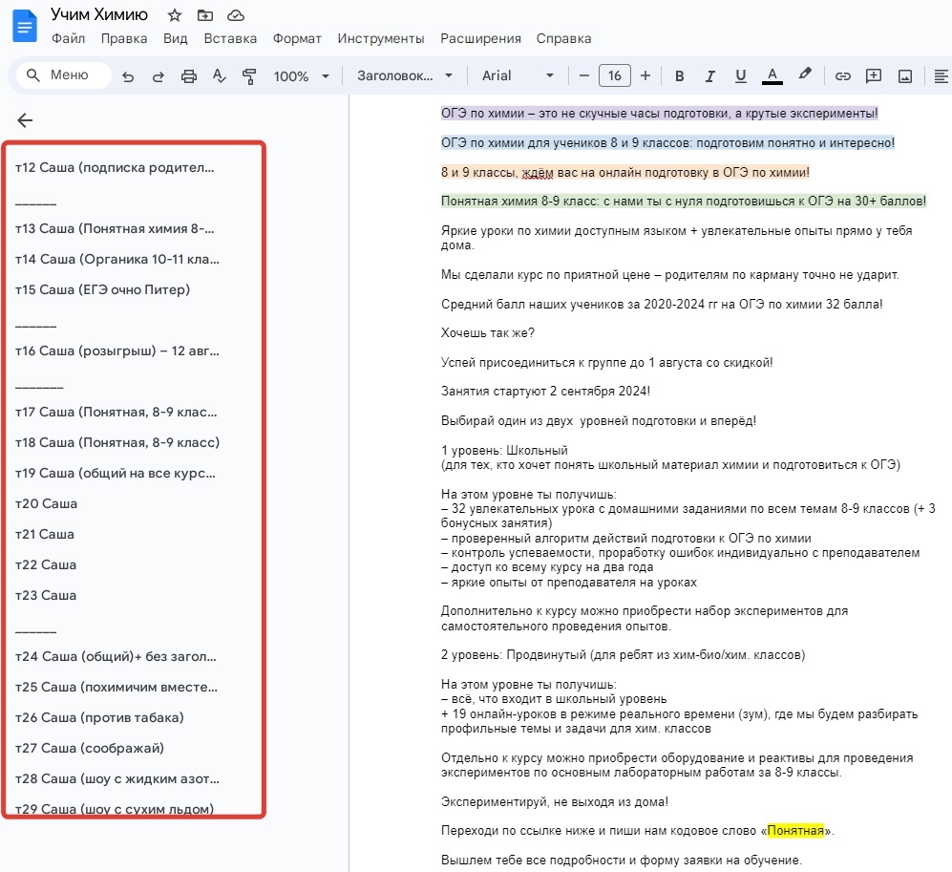Insert an image from toolbar
952x872 pixels.
point(904,75)
